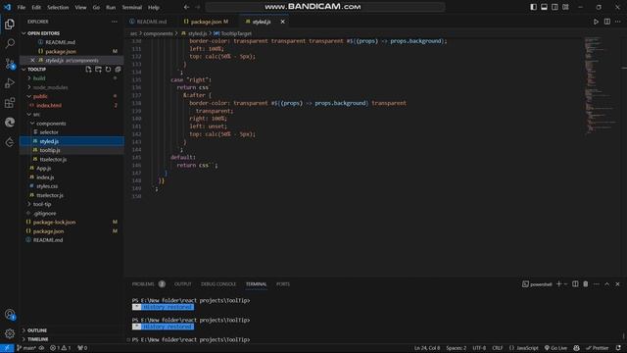
Task: Click Prettier in status bar
Action: click(597, 348)
